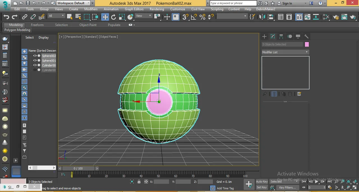This screenshot has width=359, height=192.
Task: Open the Hierarchy command panel tab
Action: [x=281, y=36]
